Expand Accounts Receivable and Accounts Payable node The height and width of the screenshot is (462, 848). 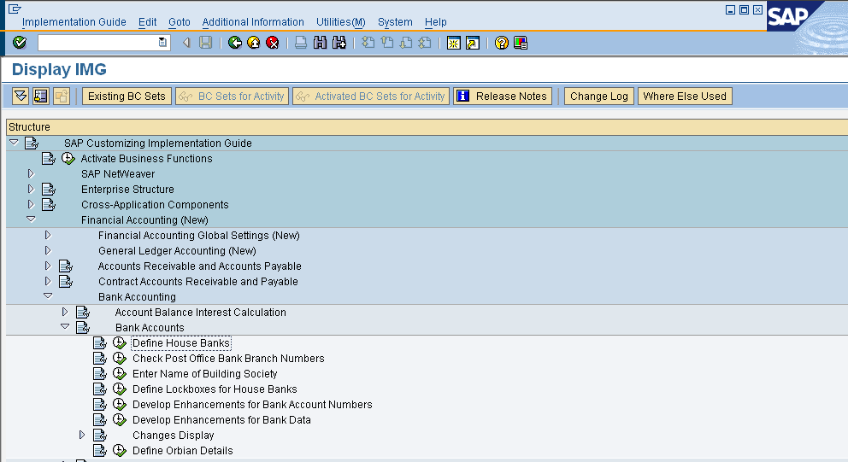(48, 266)
